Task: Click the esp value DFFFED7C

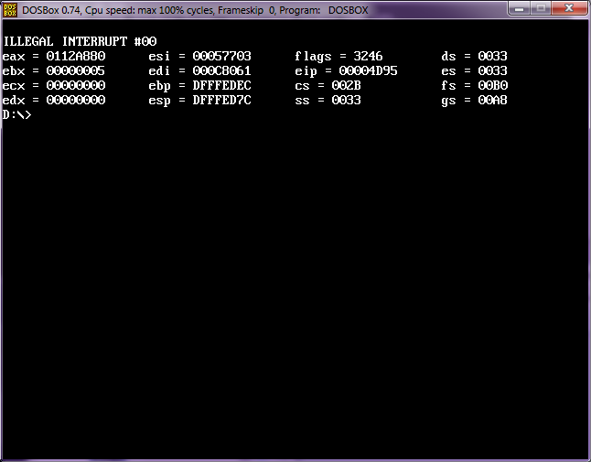Action: pyautogui.click(x=222, y=101)
